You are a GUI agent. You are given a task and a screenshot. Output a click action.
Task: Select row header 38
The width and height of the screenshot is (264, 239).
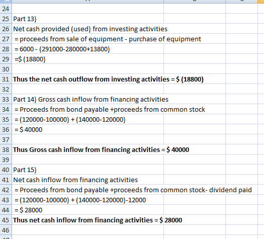(6, 149)
